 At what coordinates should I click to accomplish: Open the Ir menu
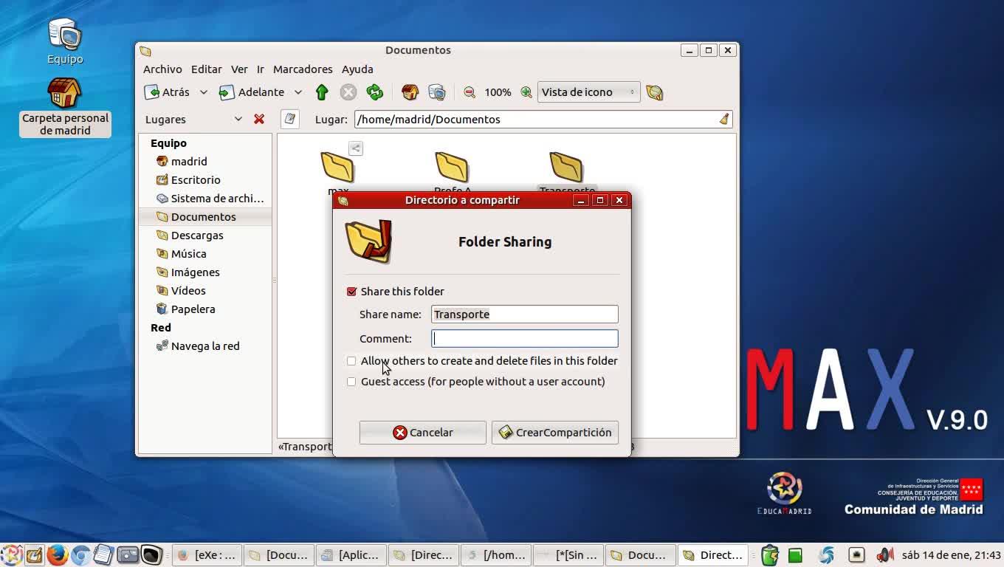(x=261, y=69)
